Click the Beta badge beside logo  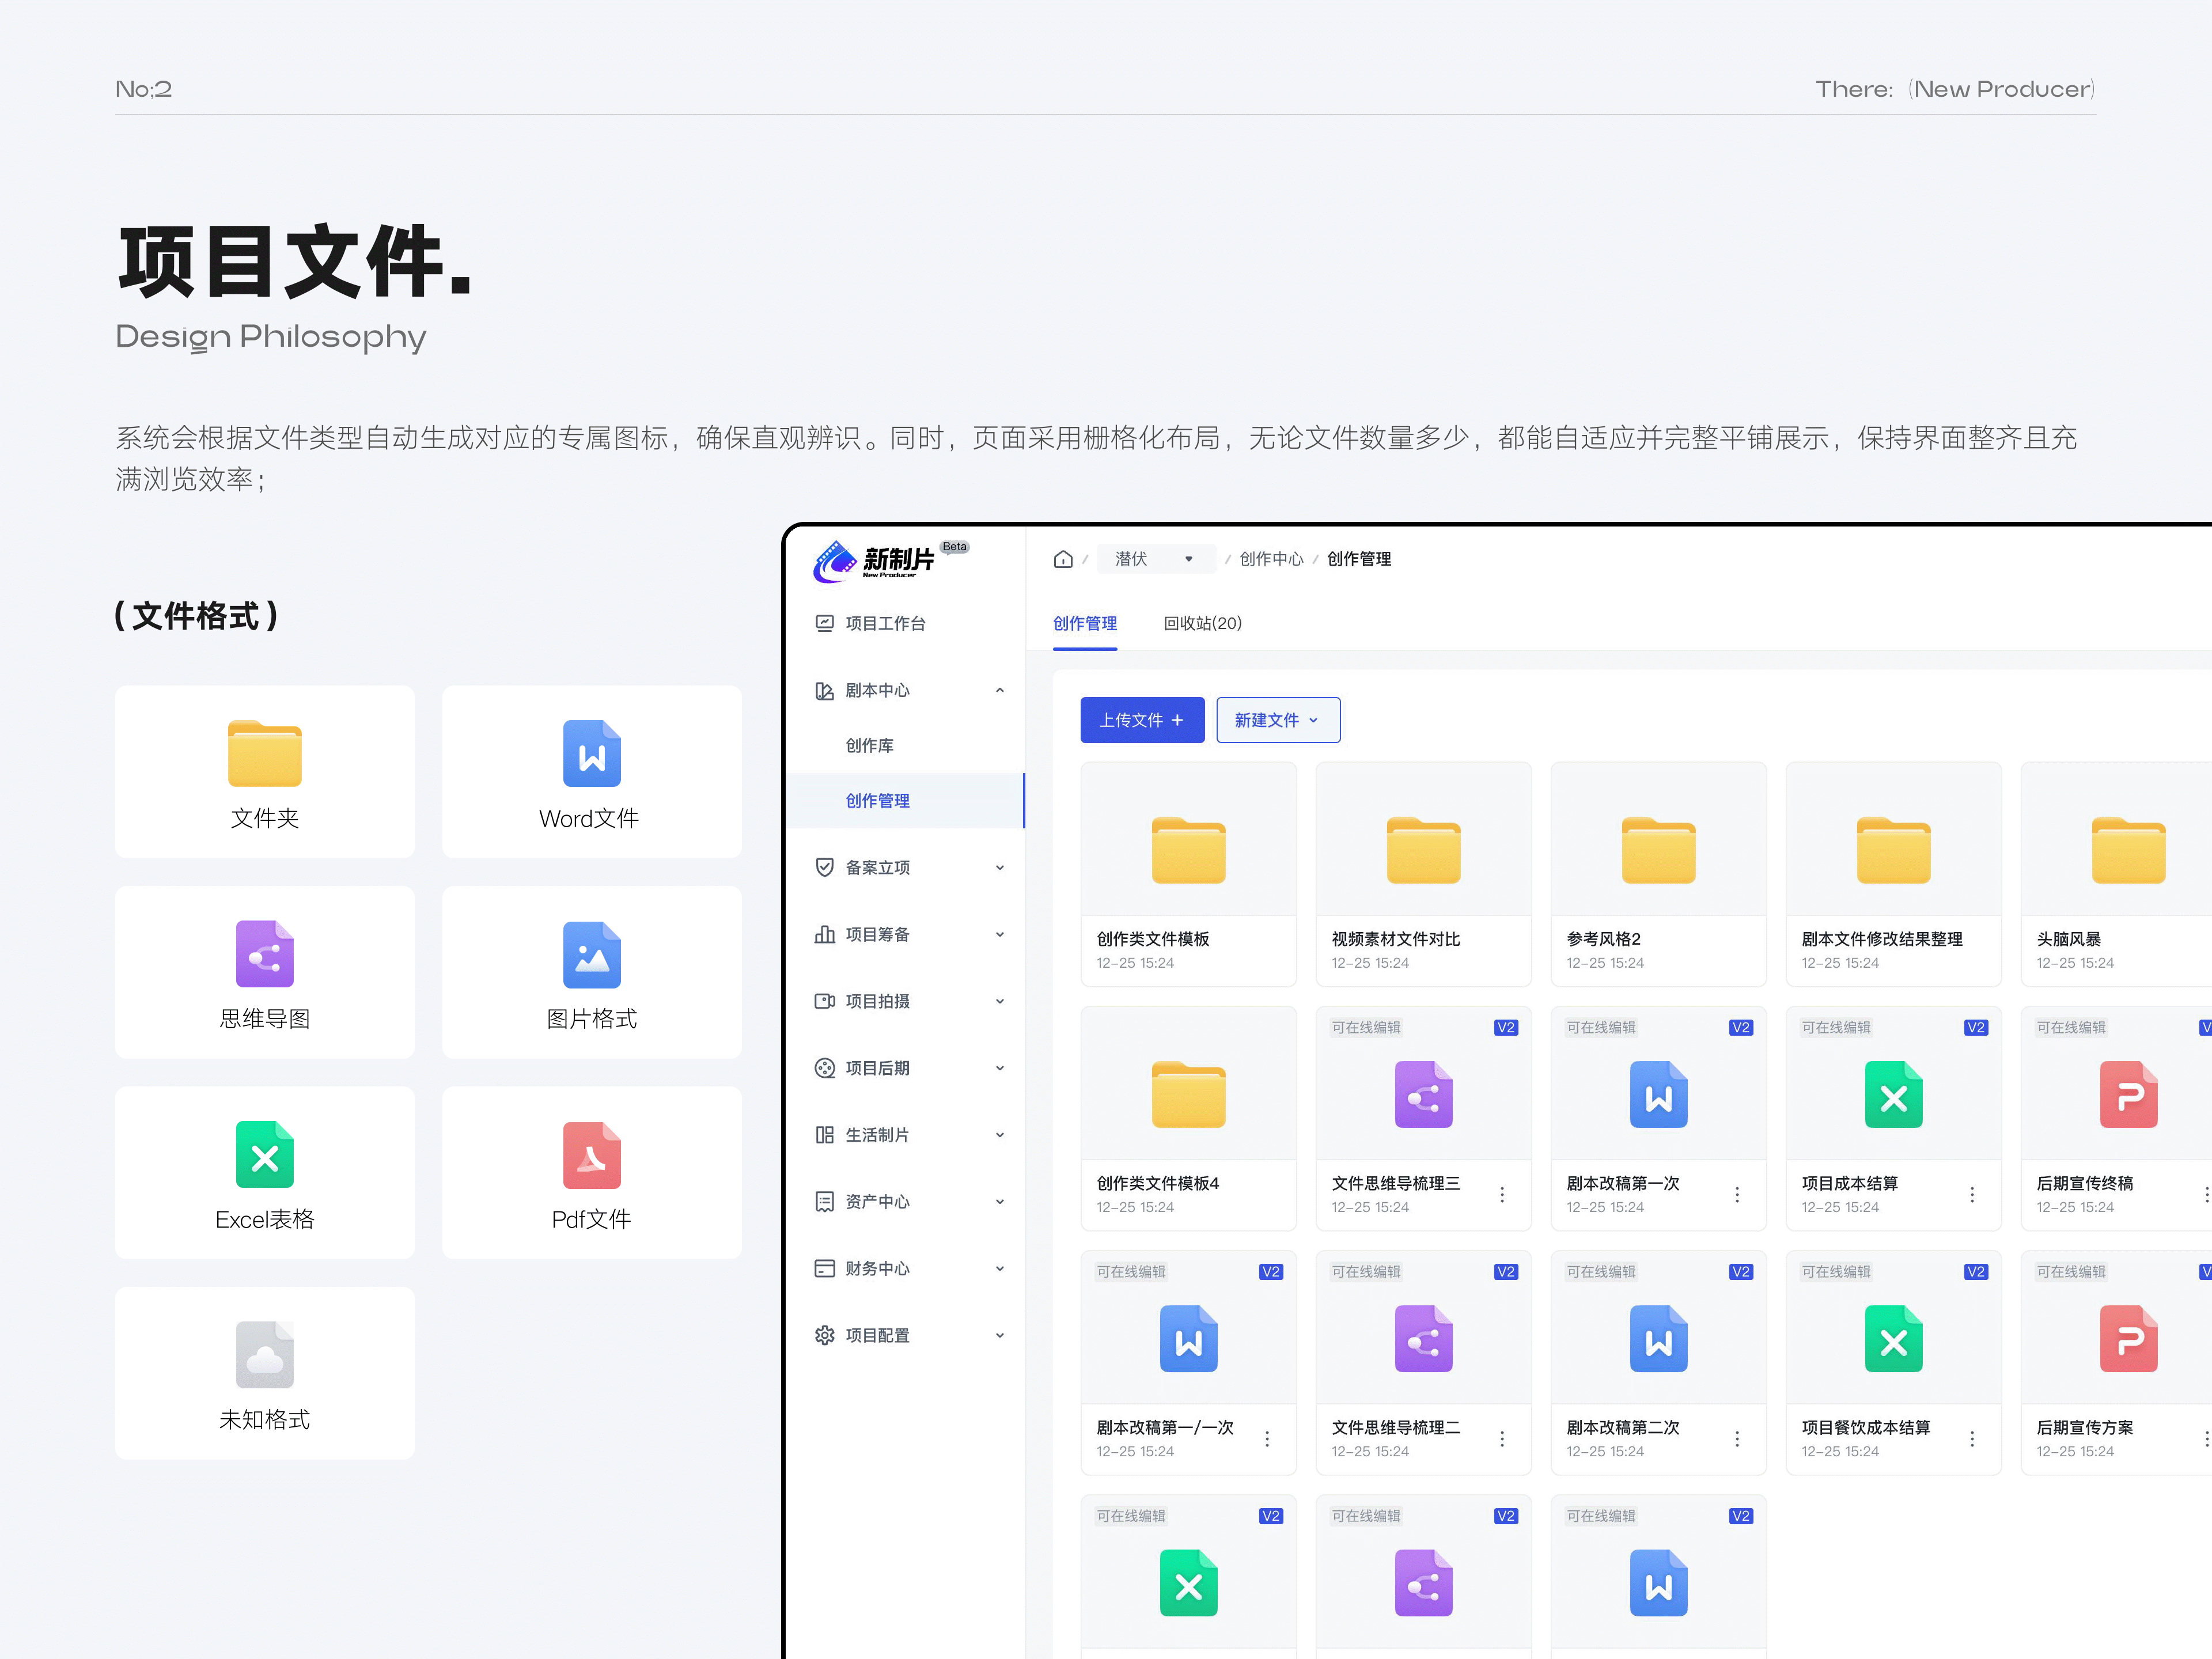pyautogui.click(x=954, y=547)
